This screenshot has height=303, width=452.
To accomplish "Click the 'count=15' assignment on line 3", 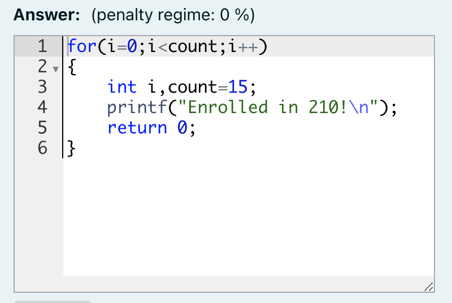I will coord(208,87).
